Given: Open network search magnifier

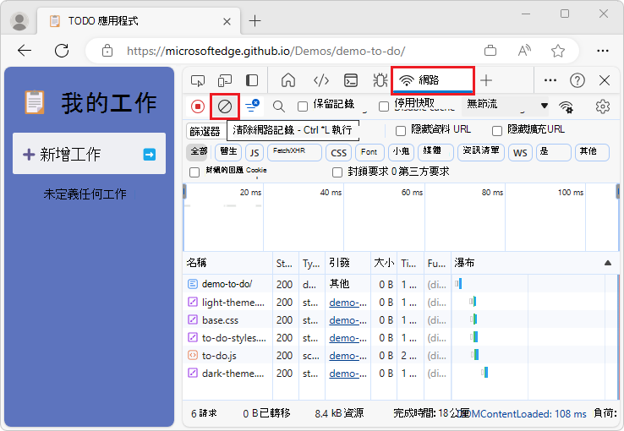Looking at the screenshot, I should pos(278,106).
